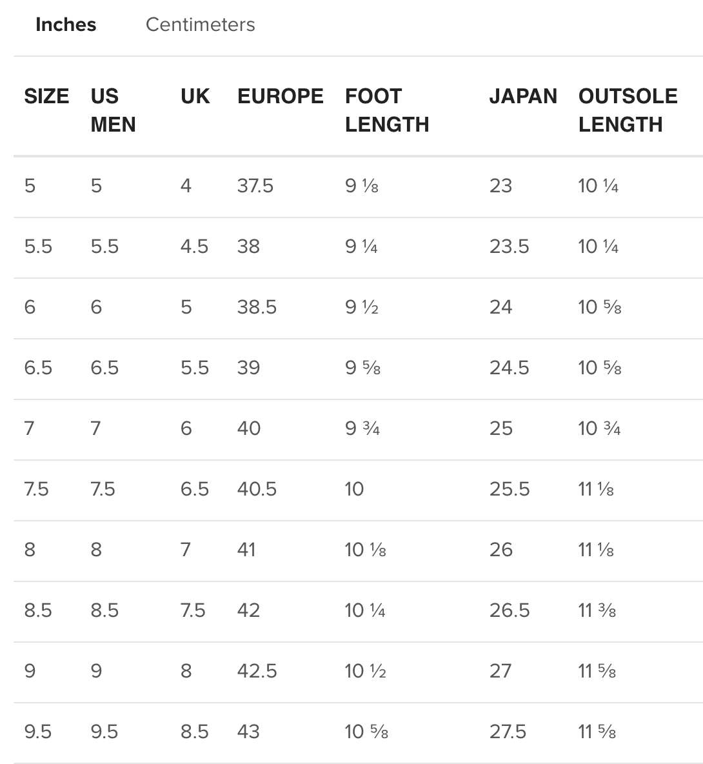The width and height of the screenshot is (703, 764).
Task: Select foot length 9 ¾ cell
Action: [x=362, y=428]
